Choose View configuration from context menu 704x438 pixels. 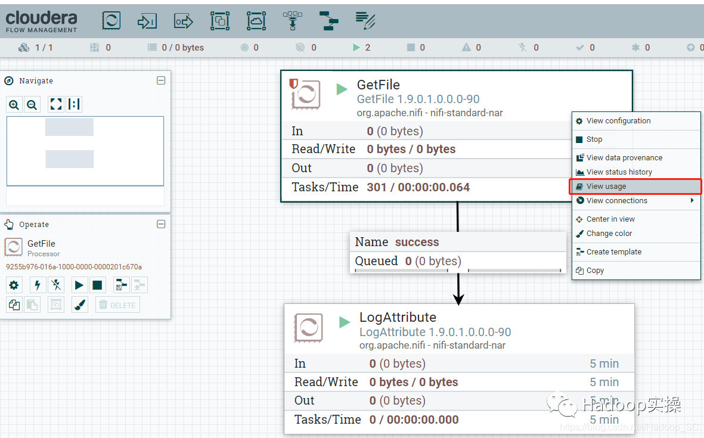pyautogui.click(x=636, y=121)
